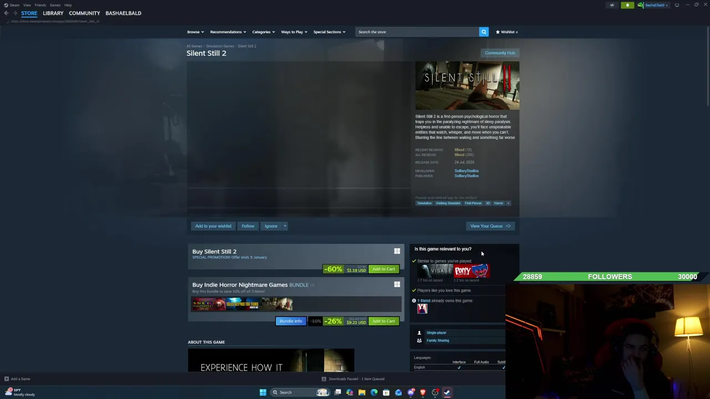Open the Friends menu
Screen dimensions: 710x399
pyautogui.click(x=40, y=5)
